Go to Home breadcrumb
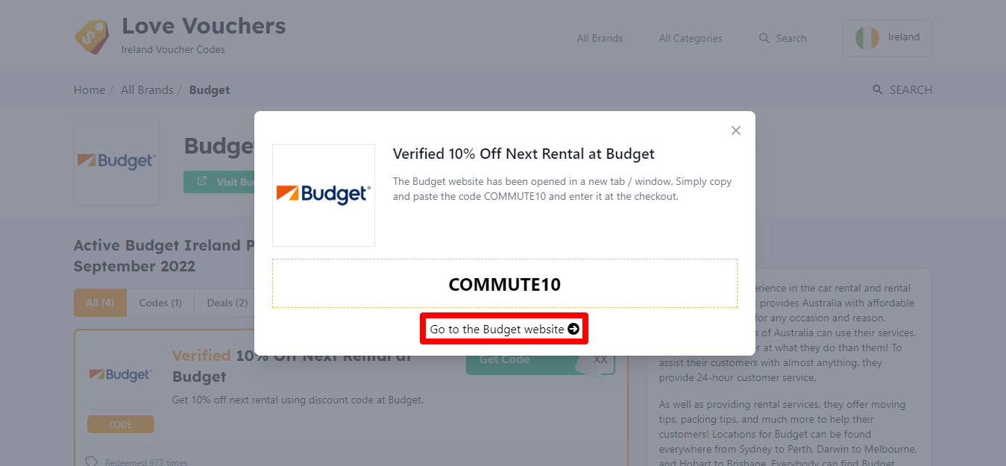Image resolution: width=1006 pixels, height=466 pixels. (x=89, y=90)
